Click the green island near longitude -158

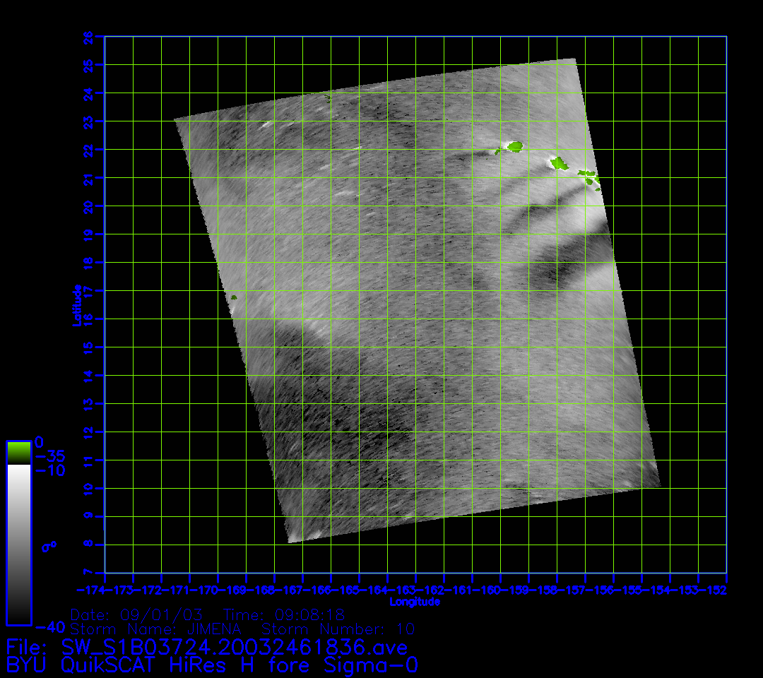point(560,164)
